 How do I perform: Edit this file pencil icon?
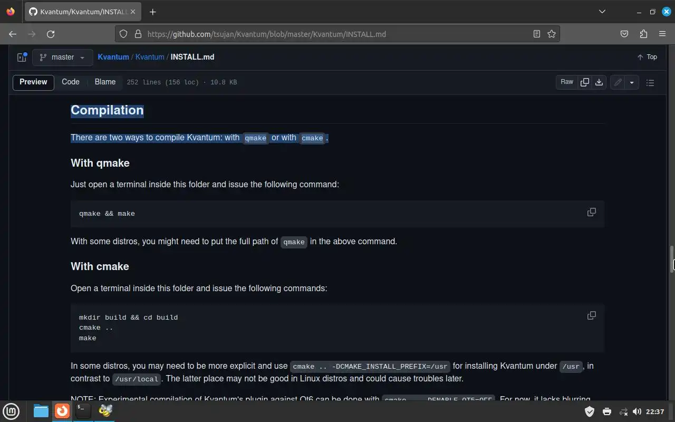[618, 82]
